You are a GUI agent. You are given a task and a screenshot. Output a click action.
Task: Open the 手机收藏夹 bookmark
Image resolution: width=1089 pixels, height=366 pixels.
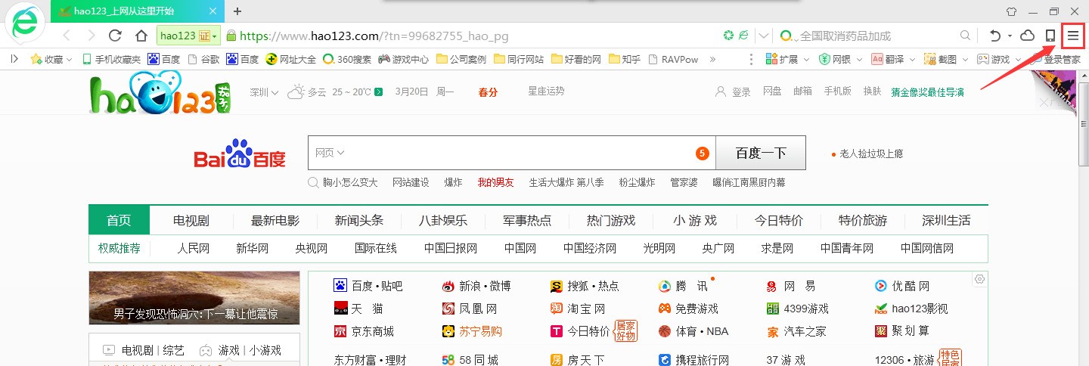(x=111, y=59)
